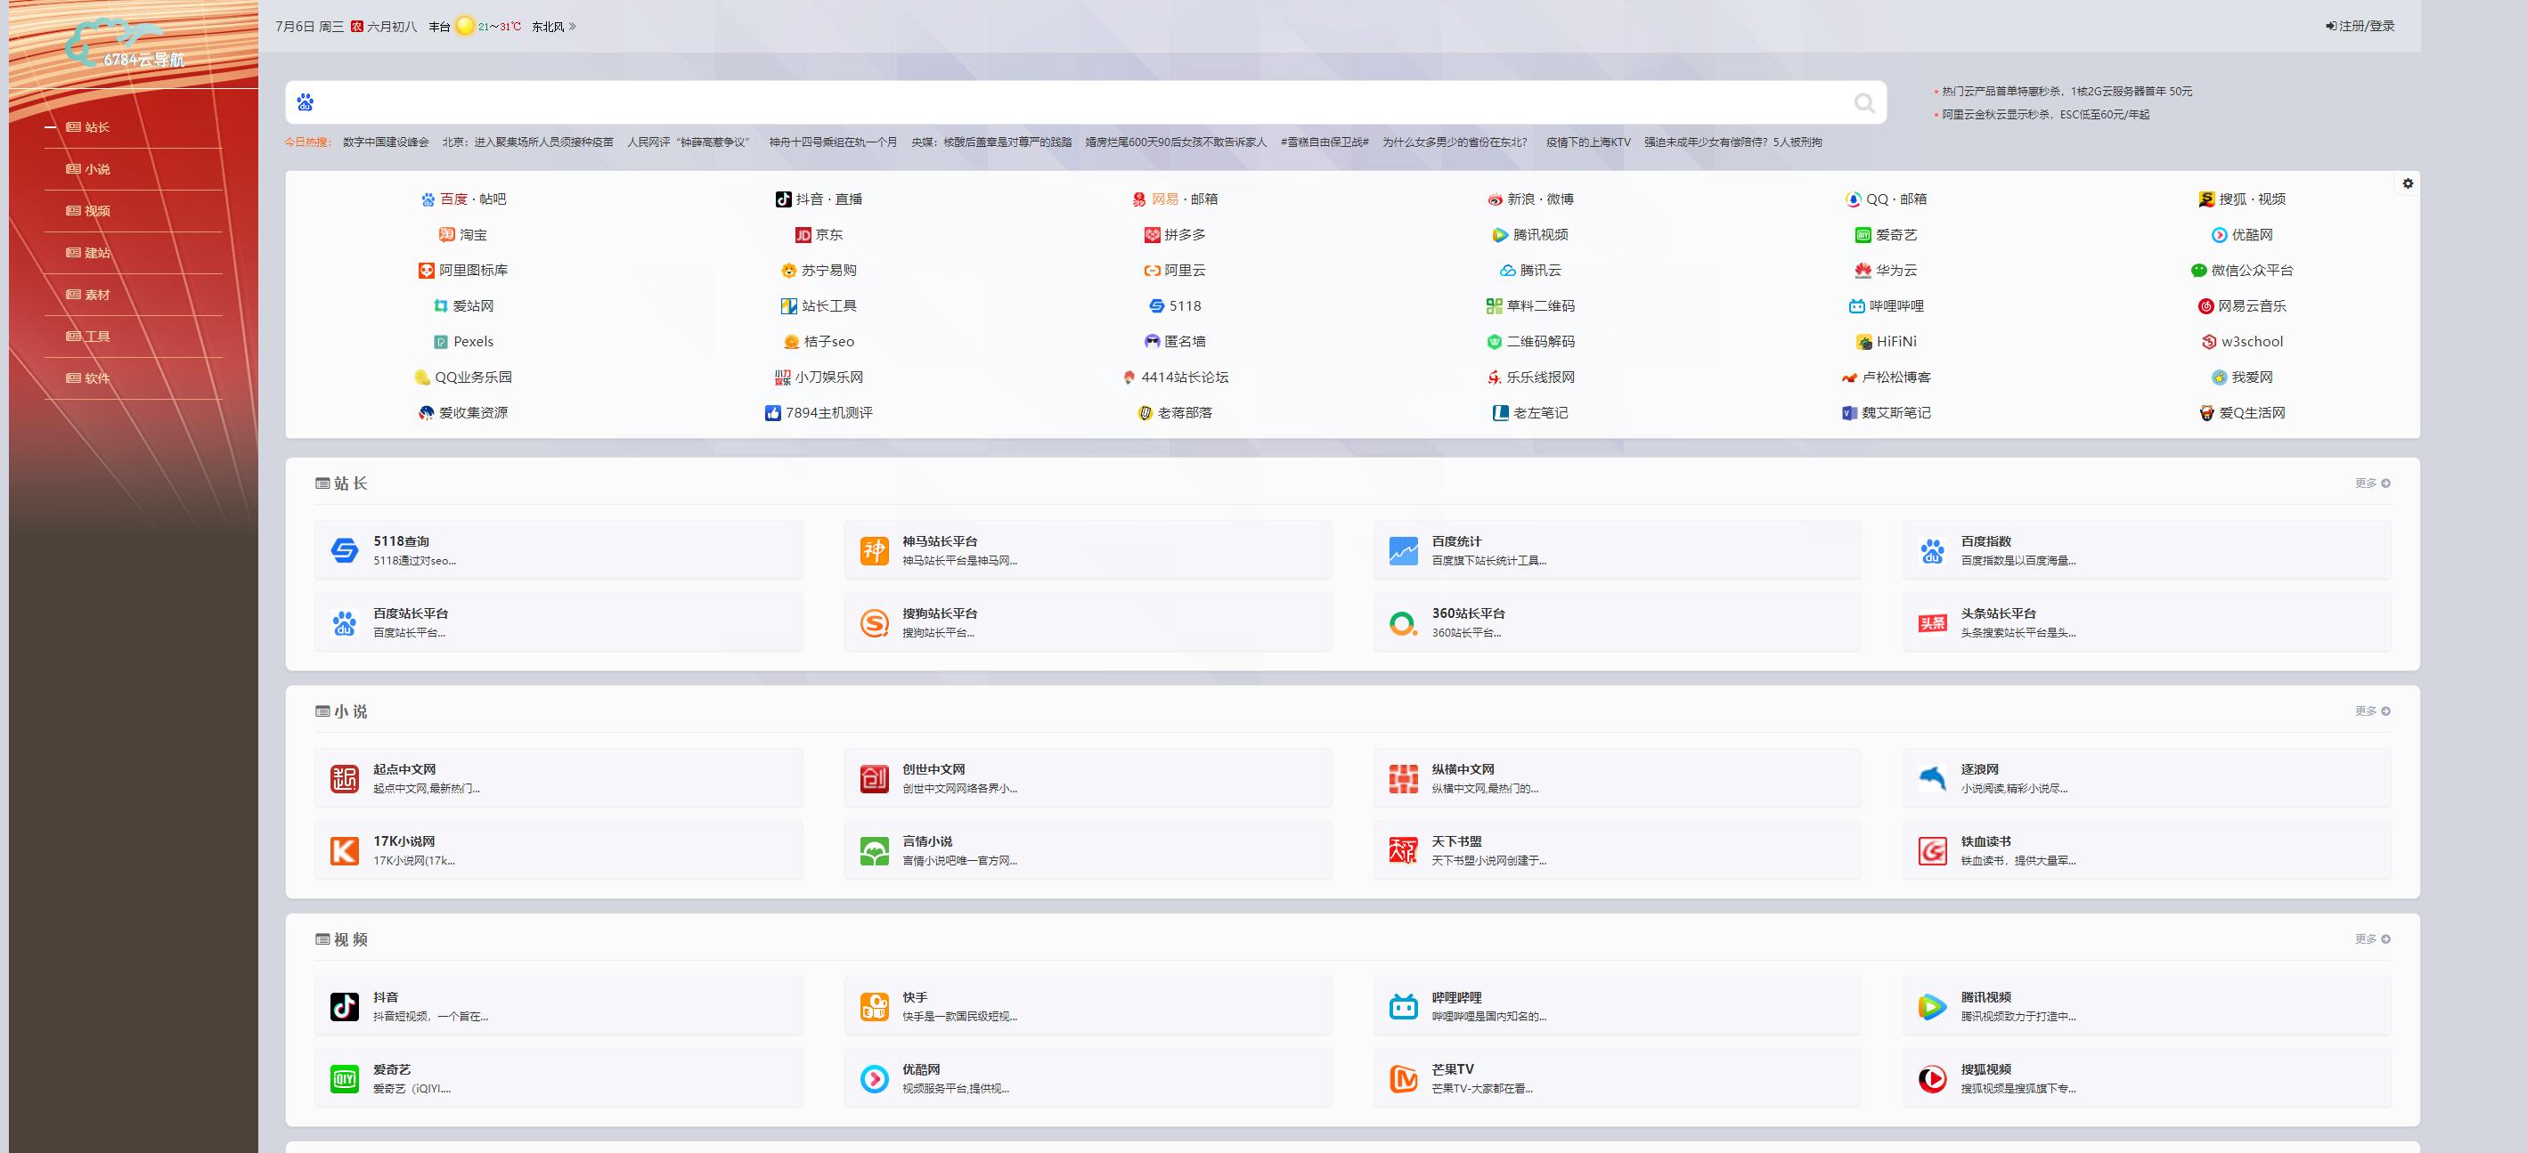Open the 淘宝 quick link
This screenshot has width=2527, height=1153.
click(463, 234)
